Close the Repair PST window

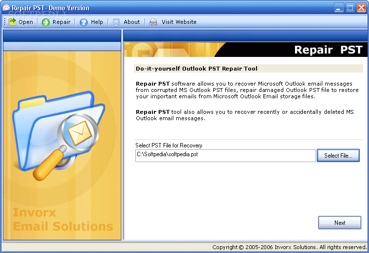click(361, 8)
